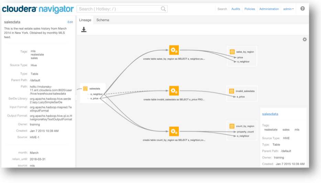321x183 pixels.
Task: Click the Edit link for salesdata
Action: (70, 22)
